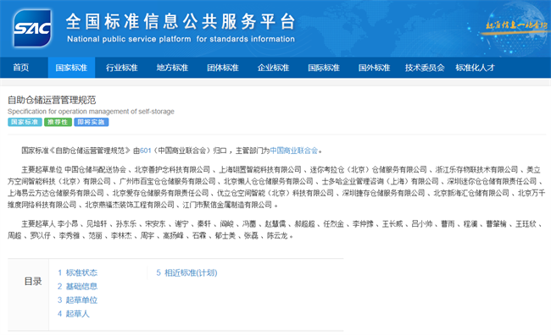Jump to 4 起草人 section
This screenshot has height=335, width=551.
[x=74, y=314]
